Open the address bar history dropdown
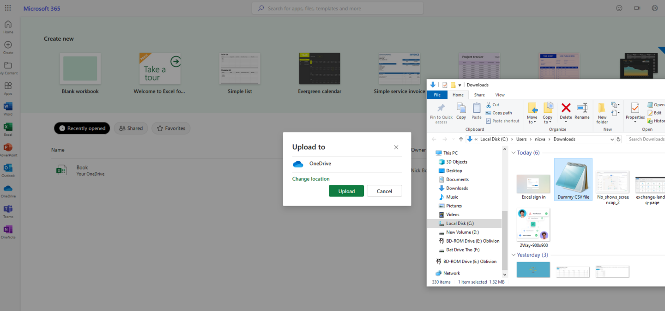665x311 pixels. click(x=612, y=139)
